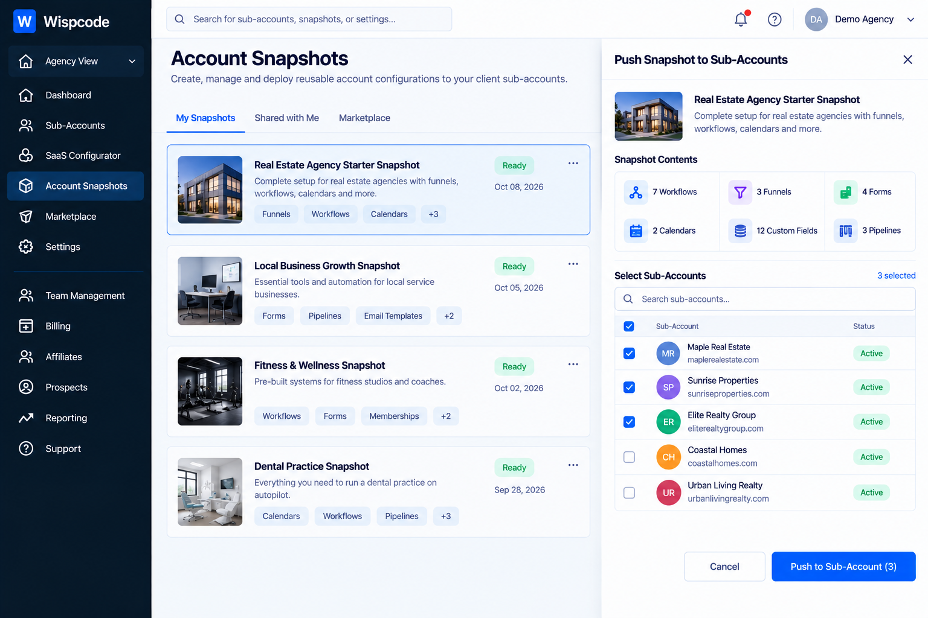
Task: Open options menu for Real Estate snapshot
Action: [573, 164]
